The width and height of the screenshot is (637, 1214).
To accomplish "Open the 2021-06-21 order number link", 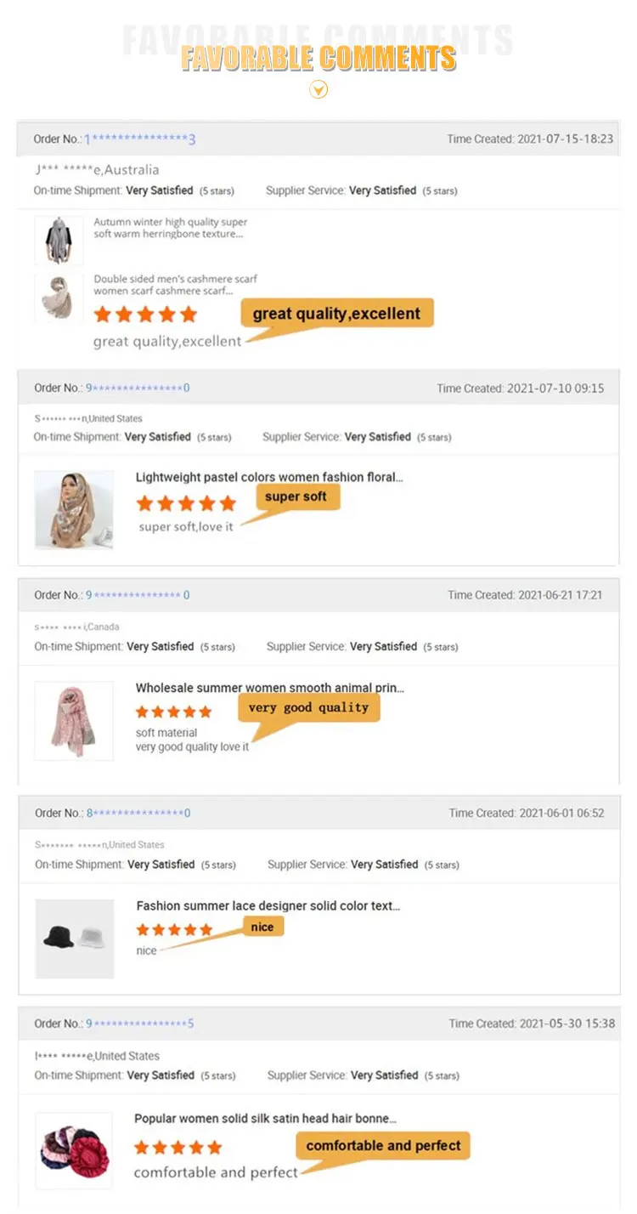I will point(138,595).
